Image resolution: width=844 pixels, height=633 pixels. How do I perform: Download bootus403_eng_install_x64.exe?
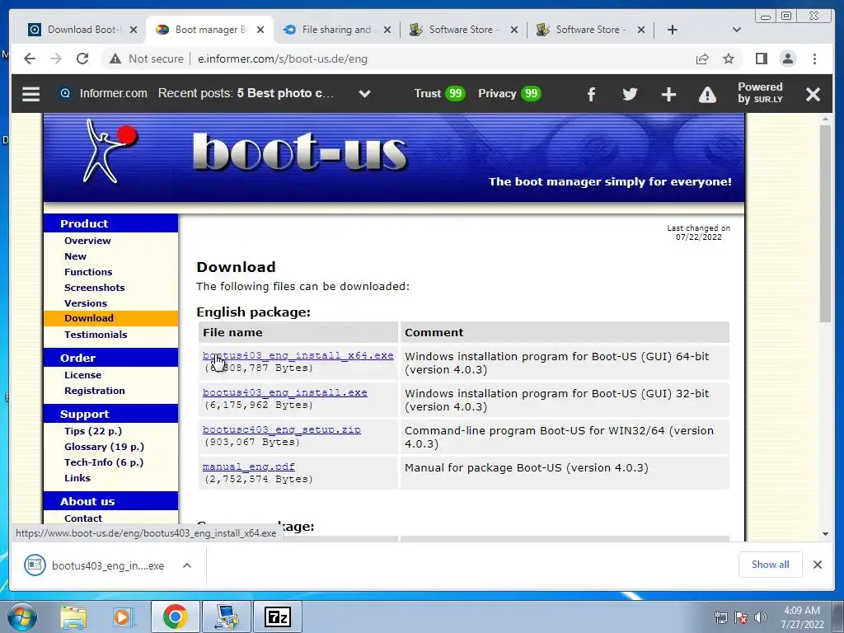click(298, 355)
